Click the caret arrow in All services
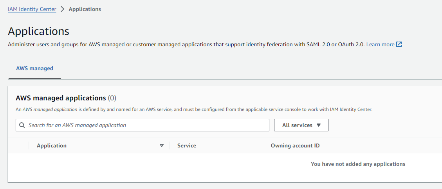Image resolution: width=442 pixels, height=189 pixels. click(x=318, y=125)
